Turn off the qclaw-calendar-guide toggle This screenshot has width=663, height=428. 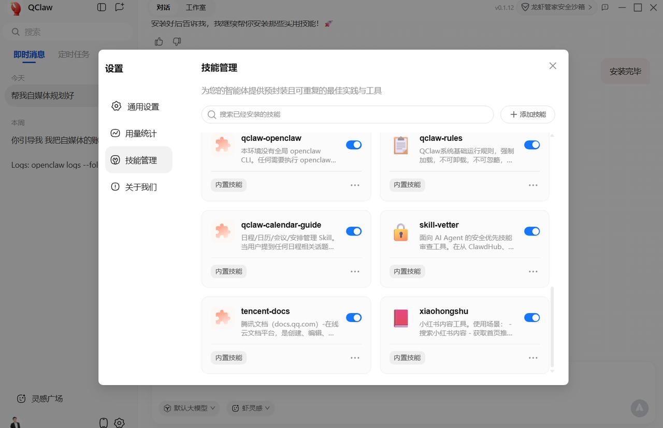[354, 231]
